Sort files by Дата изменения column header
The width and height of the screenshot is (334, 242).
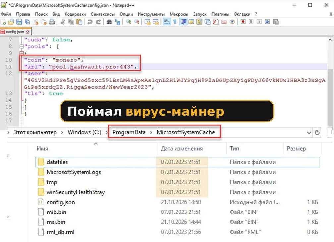tap(182, 148)
